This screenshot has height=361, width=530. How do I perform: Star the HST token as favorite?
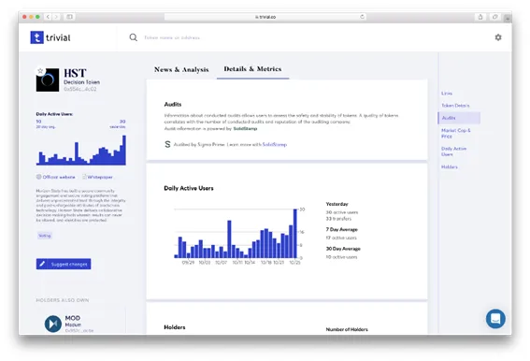(40, 71)
